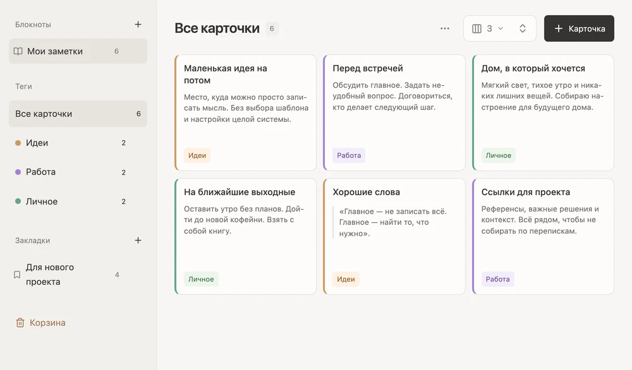Open the На ближайшие выходные card title

tap(240, 192)
